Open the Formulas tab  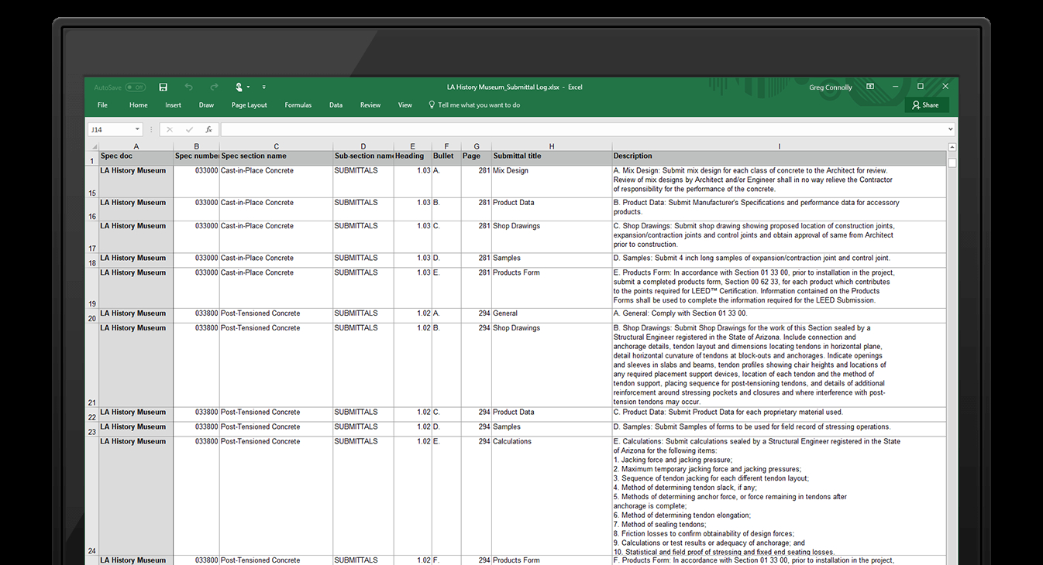pyautogui.click(x=298, y=105)
